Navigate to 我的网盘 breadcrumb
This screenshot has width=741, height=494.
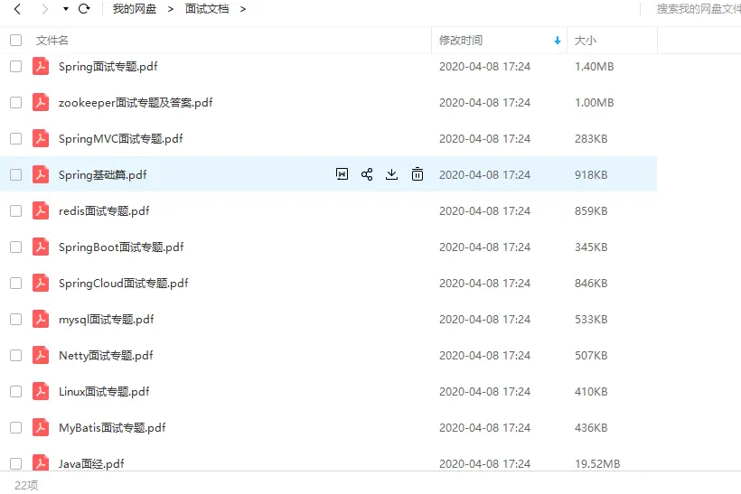(135, 9)
